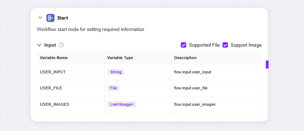Click the Start node icon
304x131 pixels.
[50, 18]
